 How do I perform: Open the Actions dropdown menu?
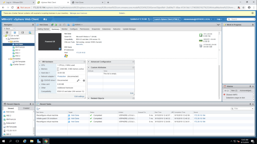[x=77, y=25]
